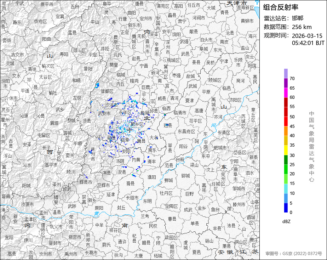Click the dark green 25–30 dBZ swatch
The width and height of the screenshot is (327, 260).
(x=286, y=160)
